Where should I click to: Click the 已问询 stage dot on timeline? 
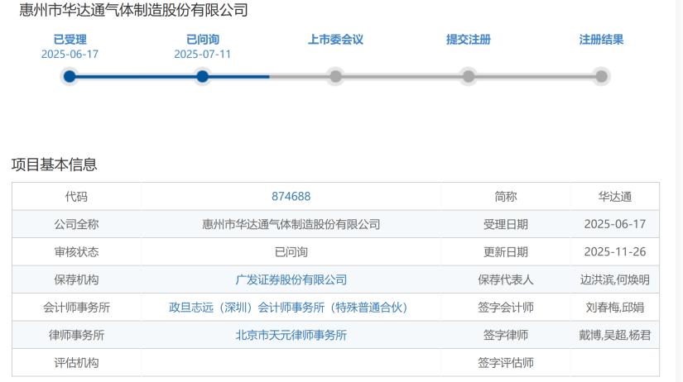point(203,77)
